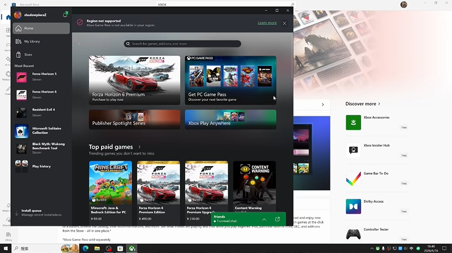The height and width of the screenshot is (253, 452).
Task: Open Play history in the sidebar
Action: coord(41,166)
